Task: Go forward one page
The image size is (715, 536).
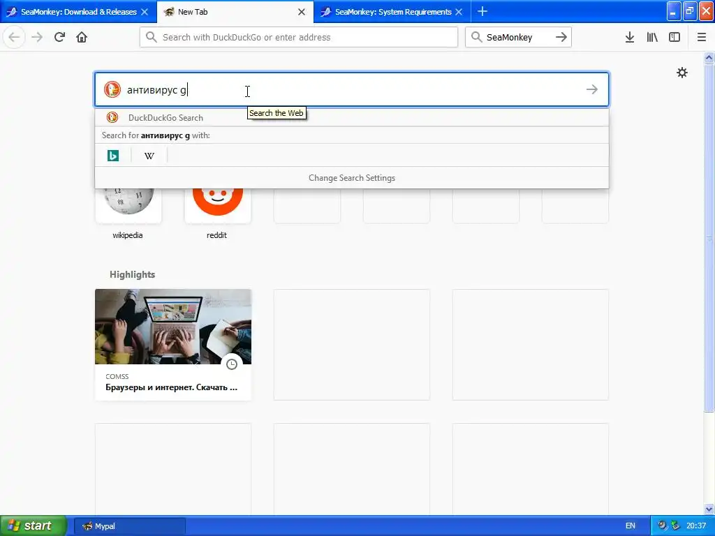Action: click(x=37, y=38)
